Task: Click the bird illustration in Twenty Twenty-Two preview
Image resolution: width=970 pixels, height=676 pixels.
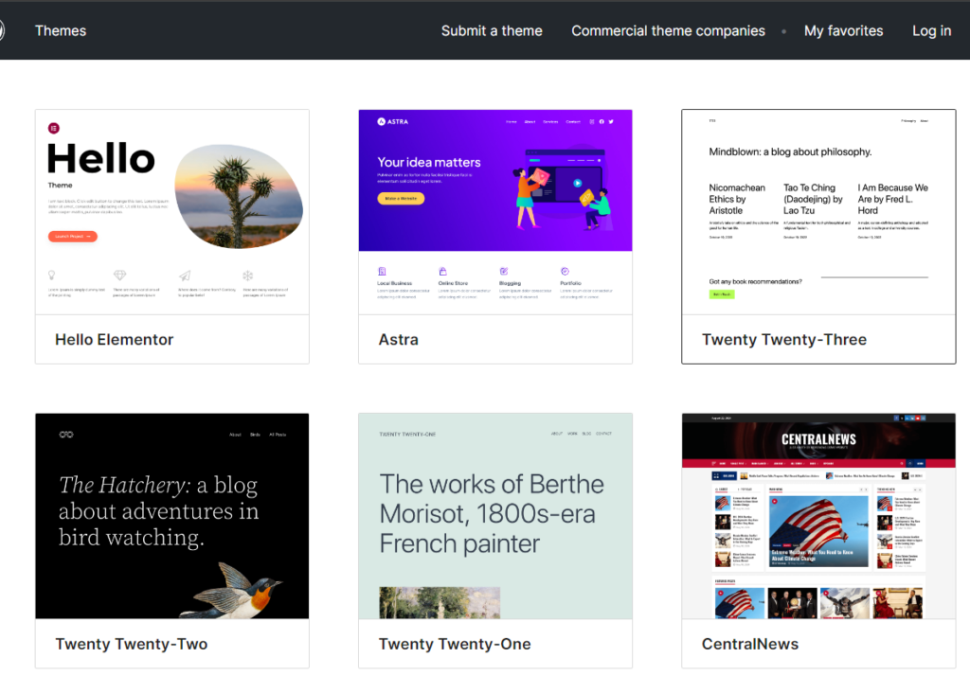Action: pos(239,587)
